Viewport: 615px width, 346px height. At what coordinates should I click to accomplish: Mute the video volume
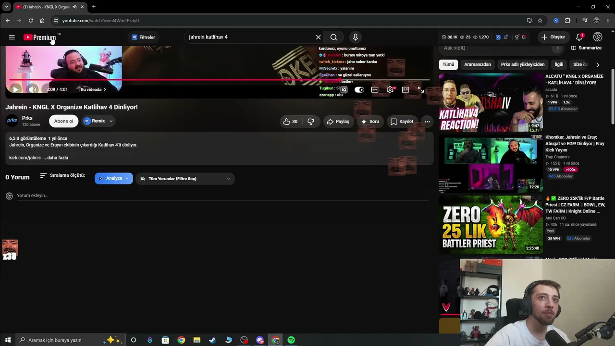[x=32, y=89]
